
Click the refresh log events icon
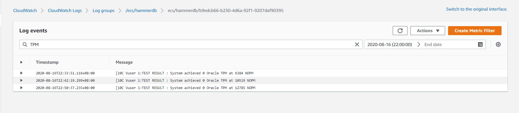[400, 31]
